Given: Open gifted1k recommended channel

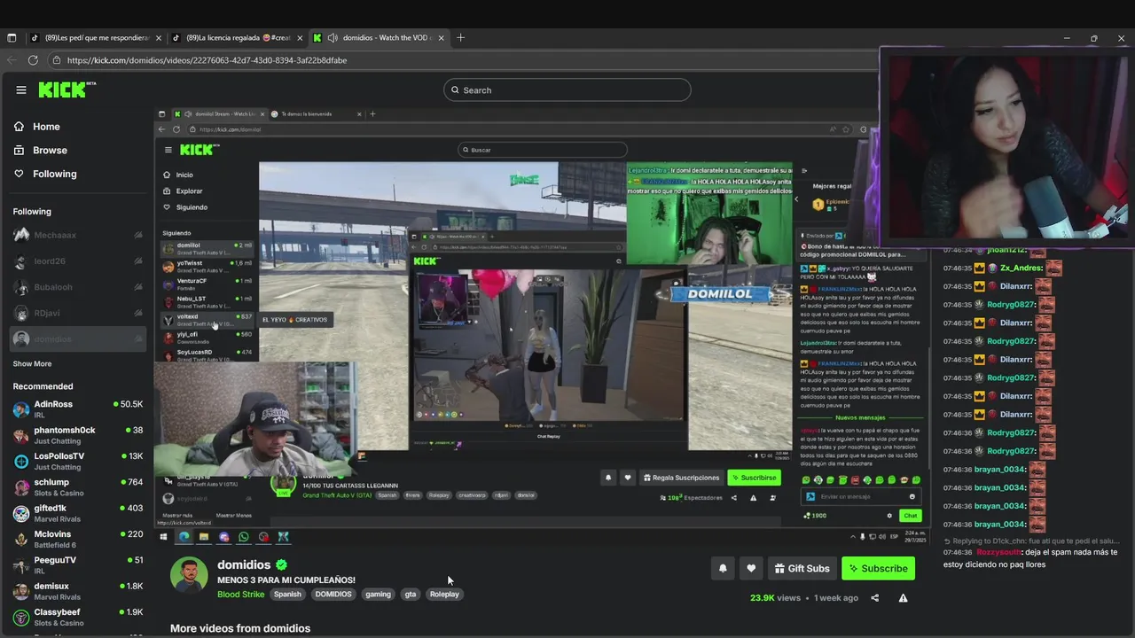Looking at the screenshot, I should pyautogui.click(x=77, y=513).
